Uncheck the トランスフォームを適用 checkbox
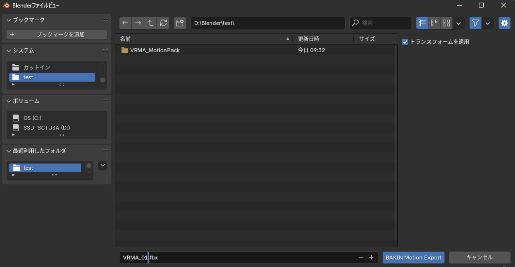 click(405, 42)
